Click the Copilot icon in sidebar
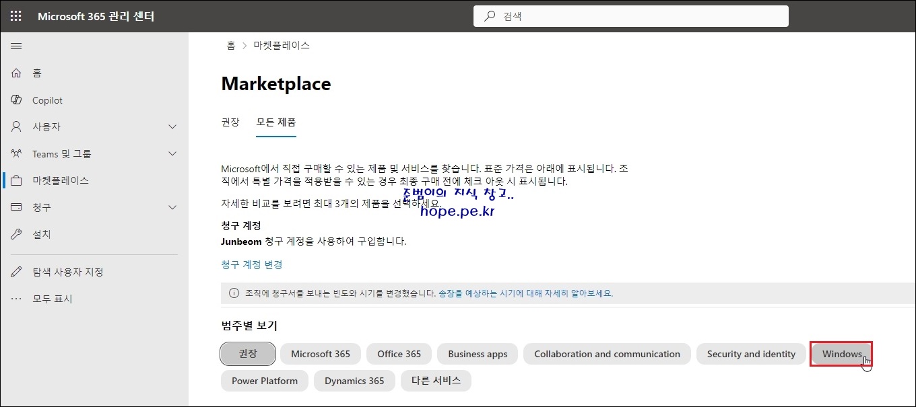 [x=17, y=100]
